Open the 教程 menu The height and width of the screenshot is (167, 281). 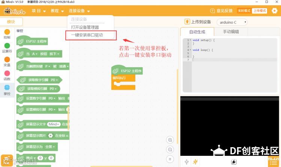tap(57, 11)
